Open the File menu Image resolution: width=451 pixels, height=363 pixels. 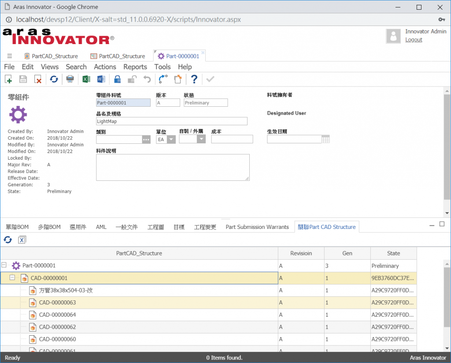click(9, 67)
